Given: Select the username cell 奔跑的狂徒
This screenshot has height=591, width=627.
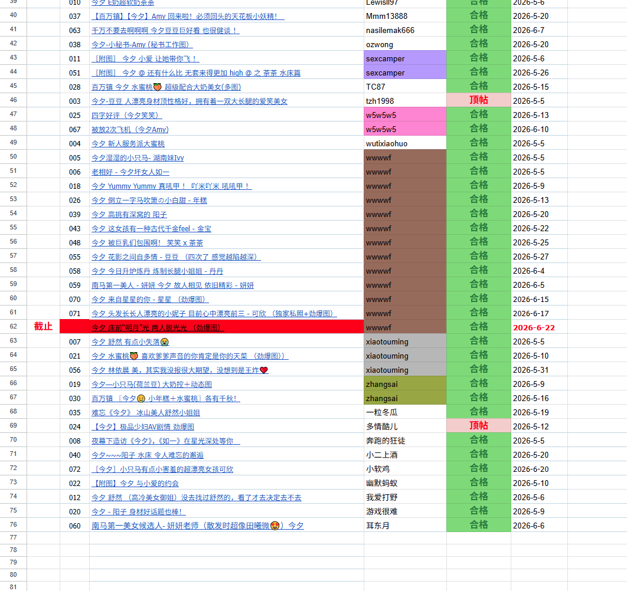Looking at the screenshot, I should pyautogui.click(x=405, y=441).
